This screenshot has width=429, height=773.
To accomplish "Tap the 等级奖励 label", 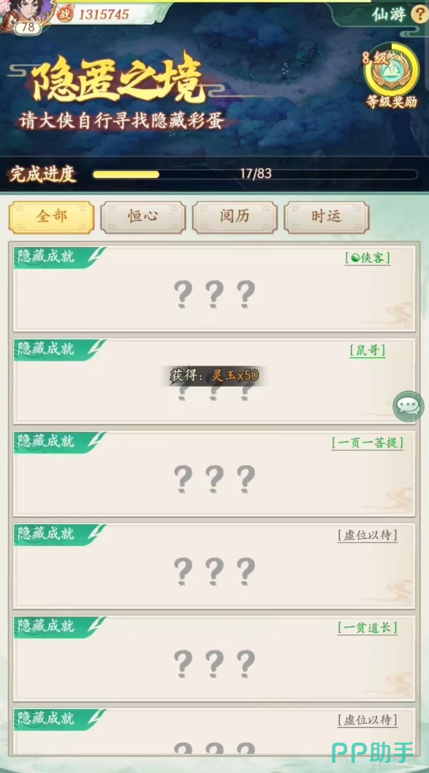I will [x=392, y=102].
